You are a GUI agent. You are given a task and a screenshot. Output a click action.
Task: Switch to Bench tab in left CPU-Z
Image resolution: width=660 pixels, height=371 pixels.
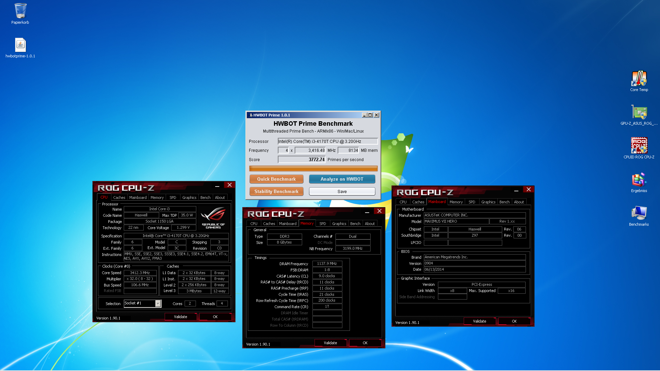(x=206, y=198)
